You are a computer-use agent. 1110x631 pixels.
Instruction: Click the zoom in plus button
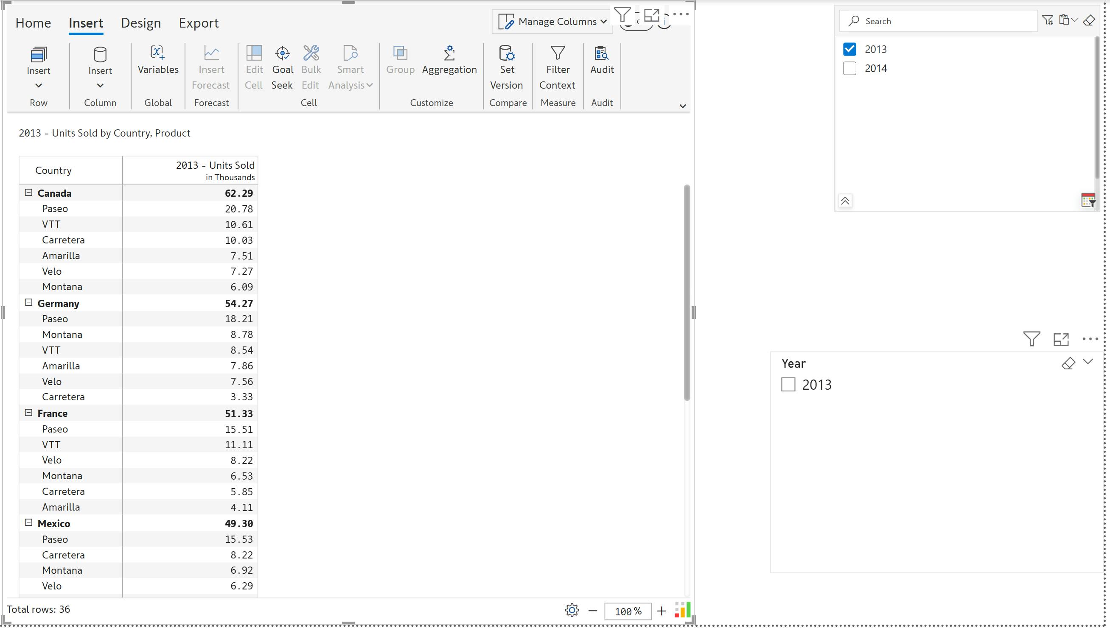point(661,611)
